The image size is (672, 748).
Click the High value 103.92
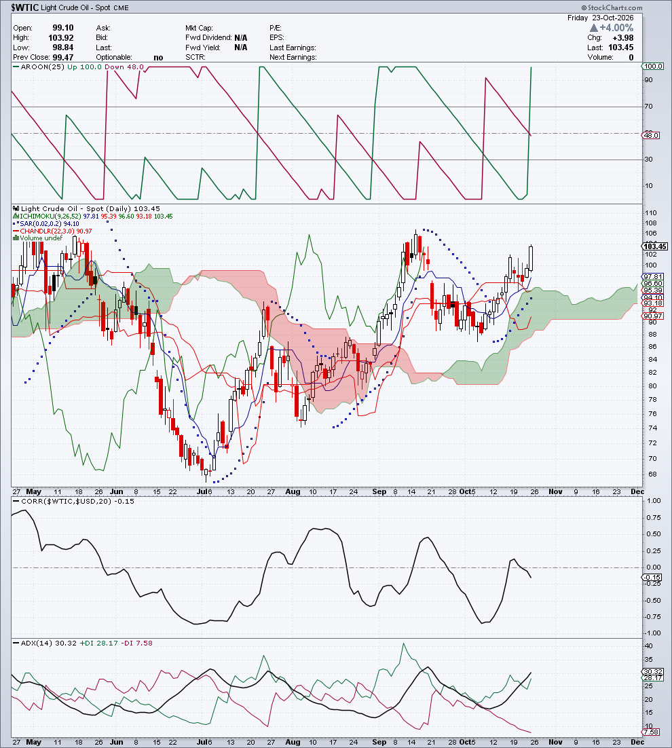(x=61, y=38)
